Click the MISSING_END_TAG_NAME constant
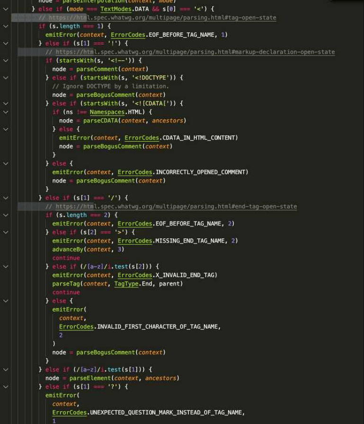Viewport: 364px width, 424px height. pyautogui.click(x=190, y=241)
